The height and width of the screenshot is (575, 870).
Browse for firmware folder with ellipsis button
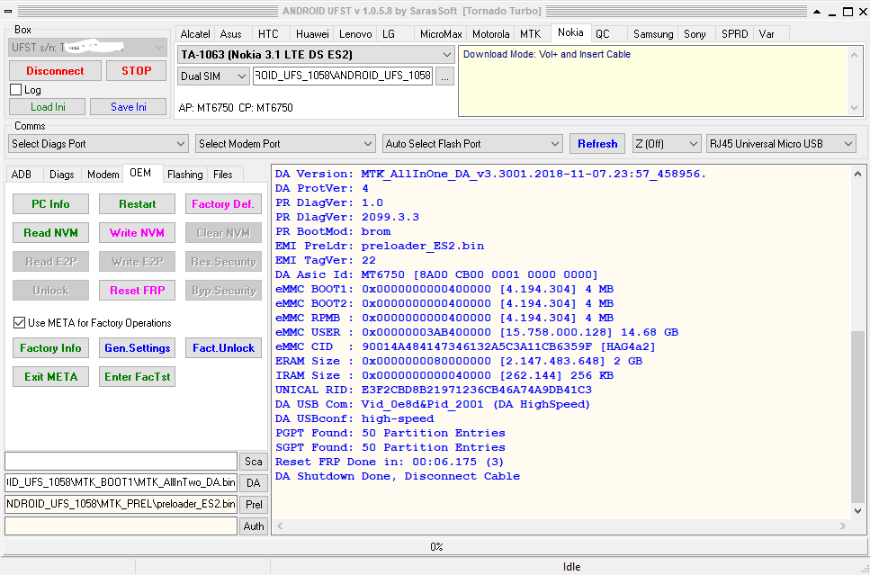444,76
